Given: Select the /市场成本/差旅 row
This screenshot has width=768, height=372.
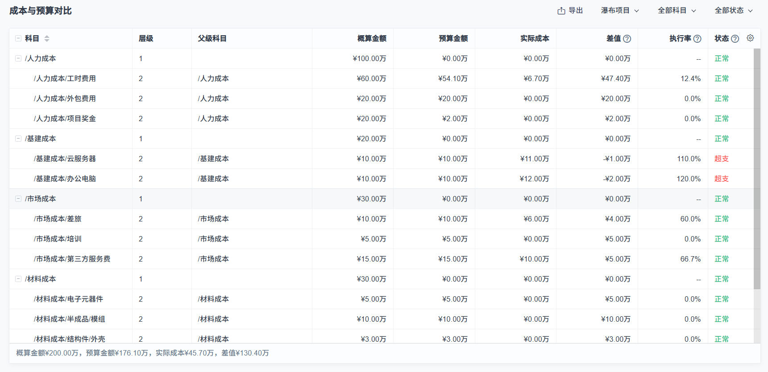Looking at the screenshot, I should 381,219.
